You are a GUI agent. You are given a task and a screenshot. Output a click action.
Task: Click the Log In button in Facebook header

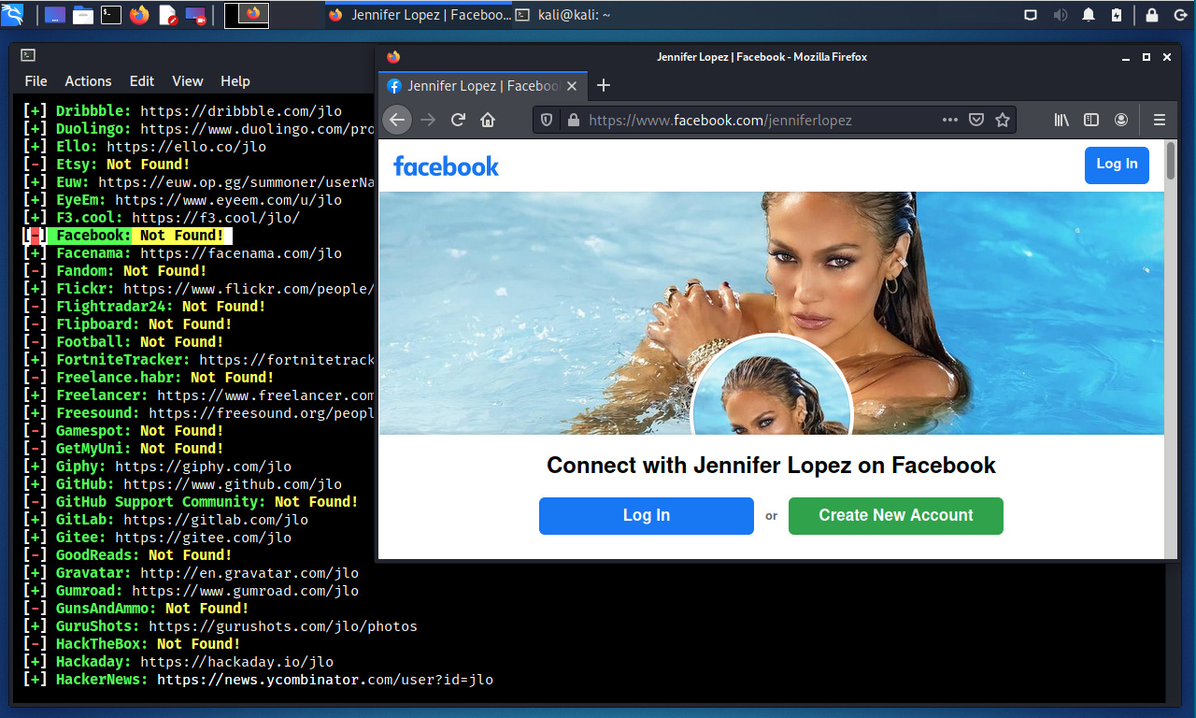tap(1117, 165)
